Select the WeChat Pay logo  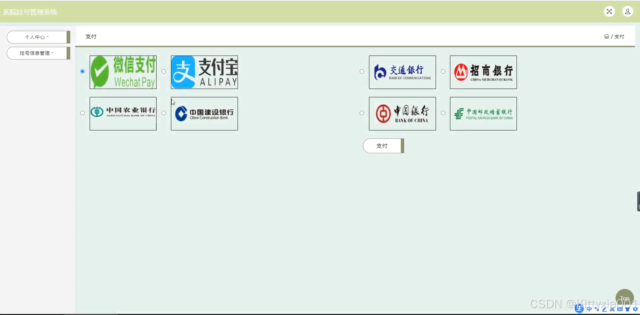123,72
